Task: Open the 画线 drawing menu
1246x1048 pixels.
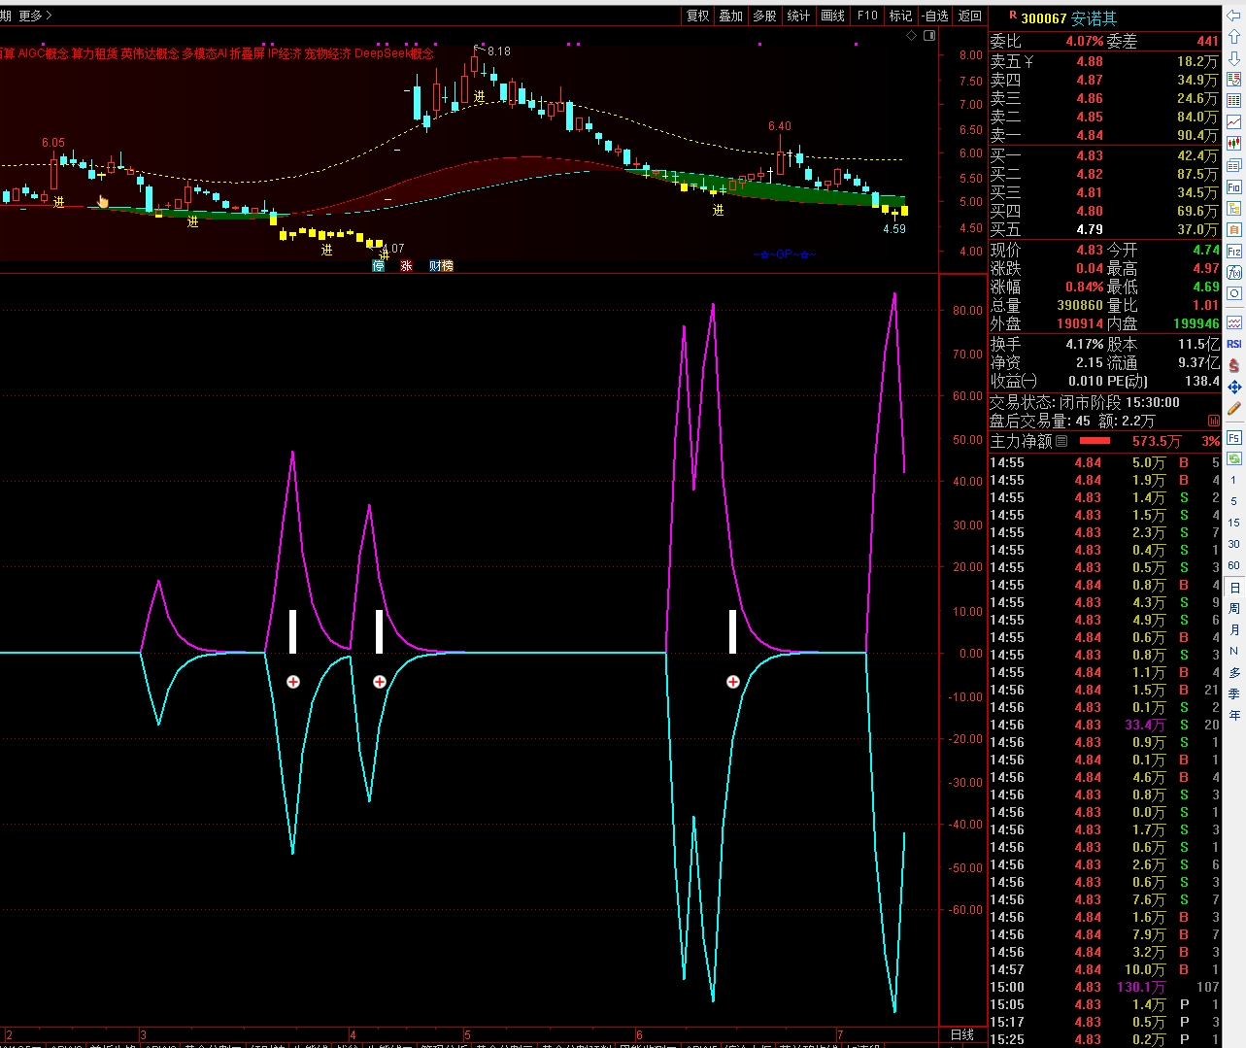Action: click(832, 16)
